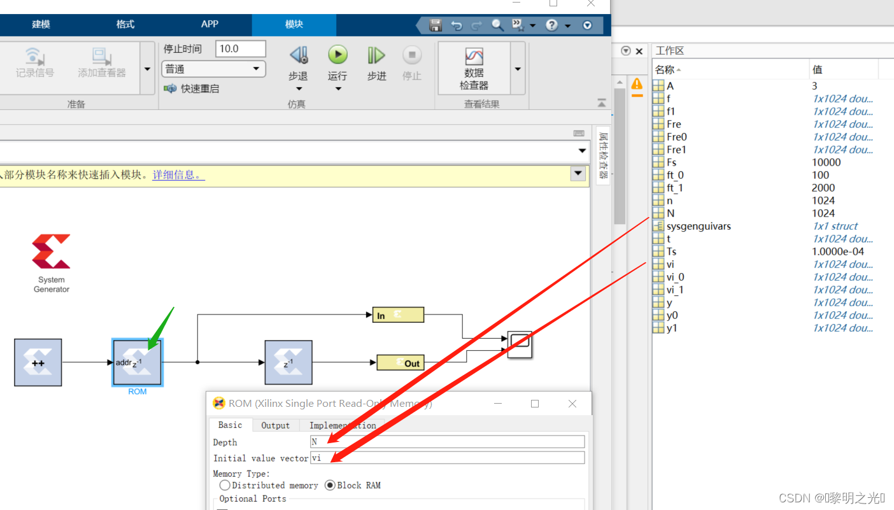The width and height of the screenshot is (894, 510).
Task: Select the 步进 (step forward) icon
Action: [376, 55]
